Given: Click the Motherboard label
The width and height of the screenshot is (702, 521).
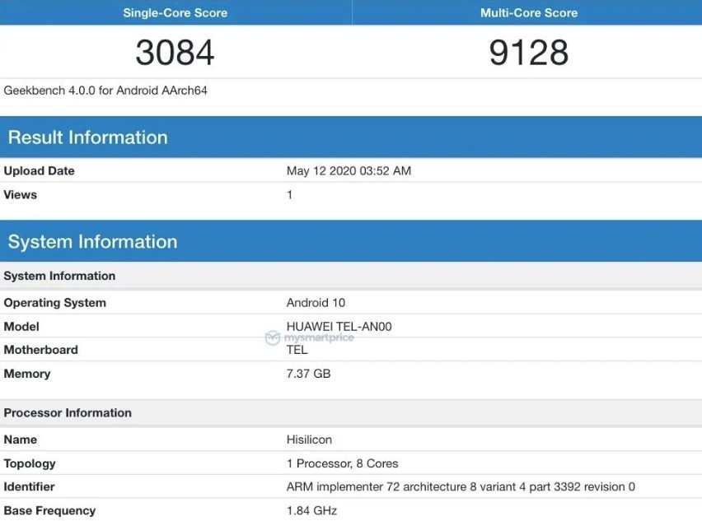Looking at the screenshot, I should click(x=40, y=350).
